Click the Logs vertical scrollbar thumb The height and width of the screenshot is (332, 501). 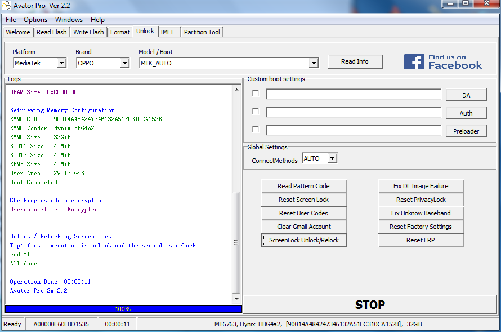pos(236,242)
